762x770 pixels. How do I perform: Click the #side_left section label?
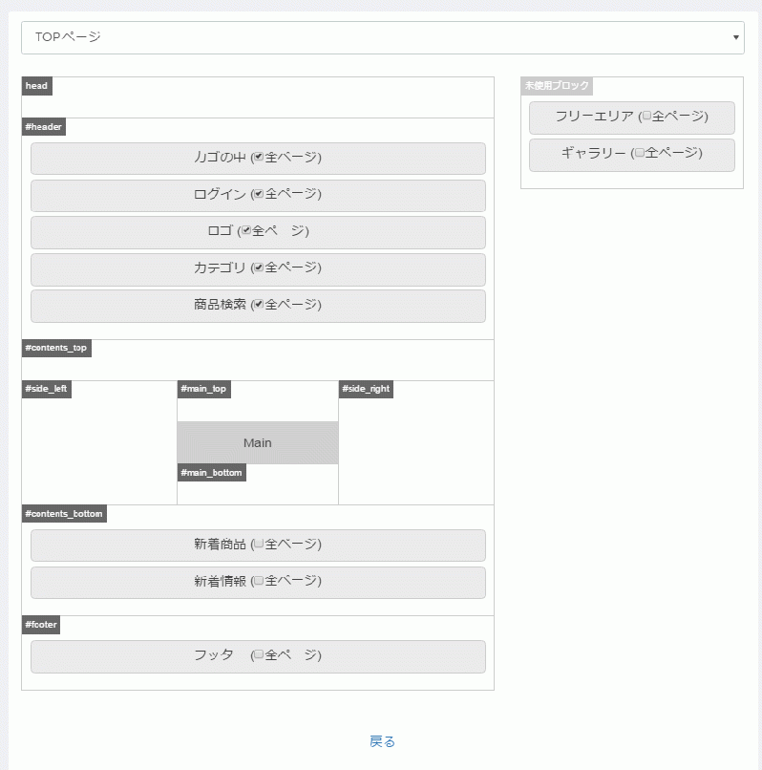(x=47, y=390)
